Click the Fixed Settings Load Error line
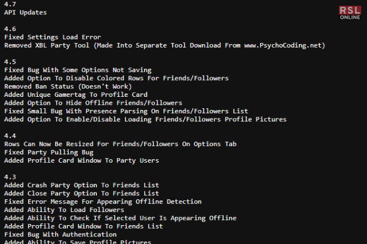The height and width of the screenshot is (244, 367). pos(52,37)
